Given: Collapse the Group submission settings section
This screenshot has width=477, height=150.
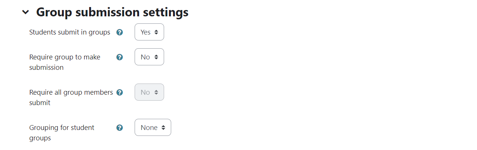Looking at the screenshot, I should 25,12.
